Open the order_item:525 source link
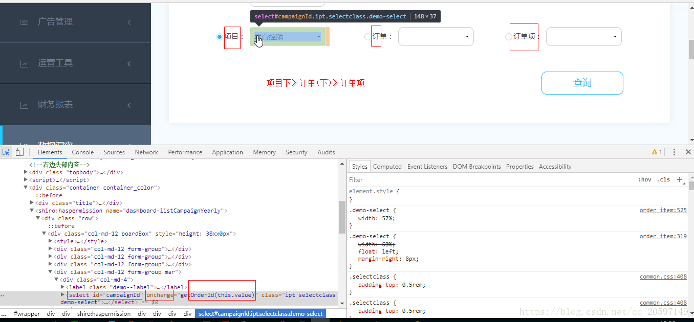The image size is (694, 322). click(663, 210)
